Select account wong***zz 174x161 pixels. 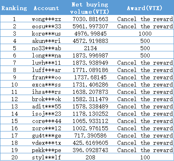point(46,19)
